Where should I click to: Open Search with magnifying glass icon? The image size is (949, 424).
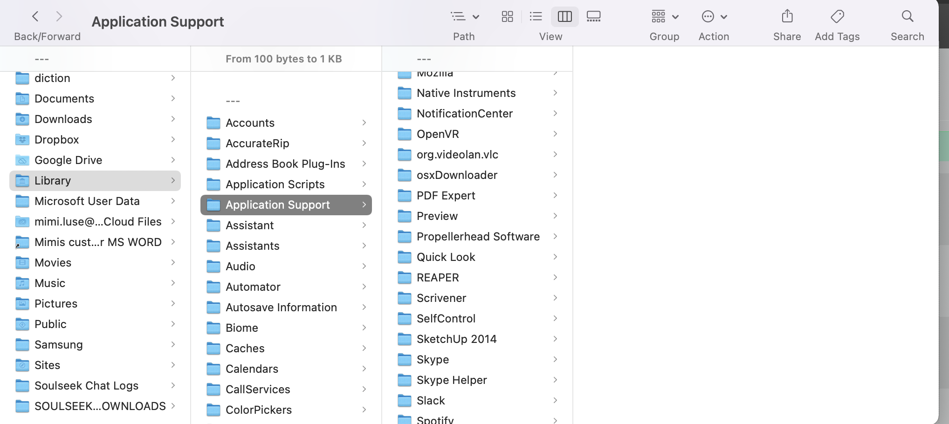pos(907,17)
